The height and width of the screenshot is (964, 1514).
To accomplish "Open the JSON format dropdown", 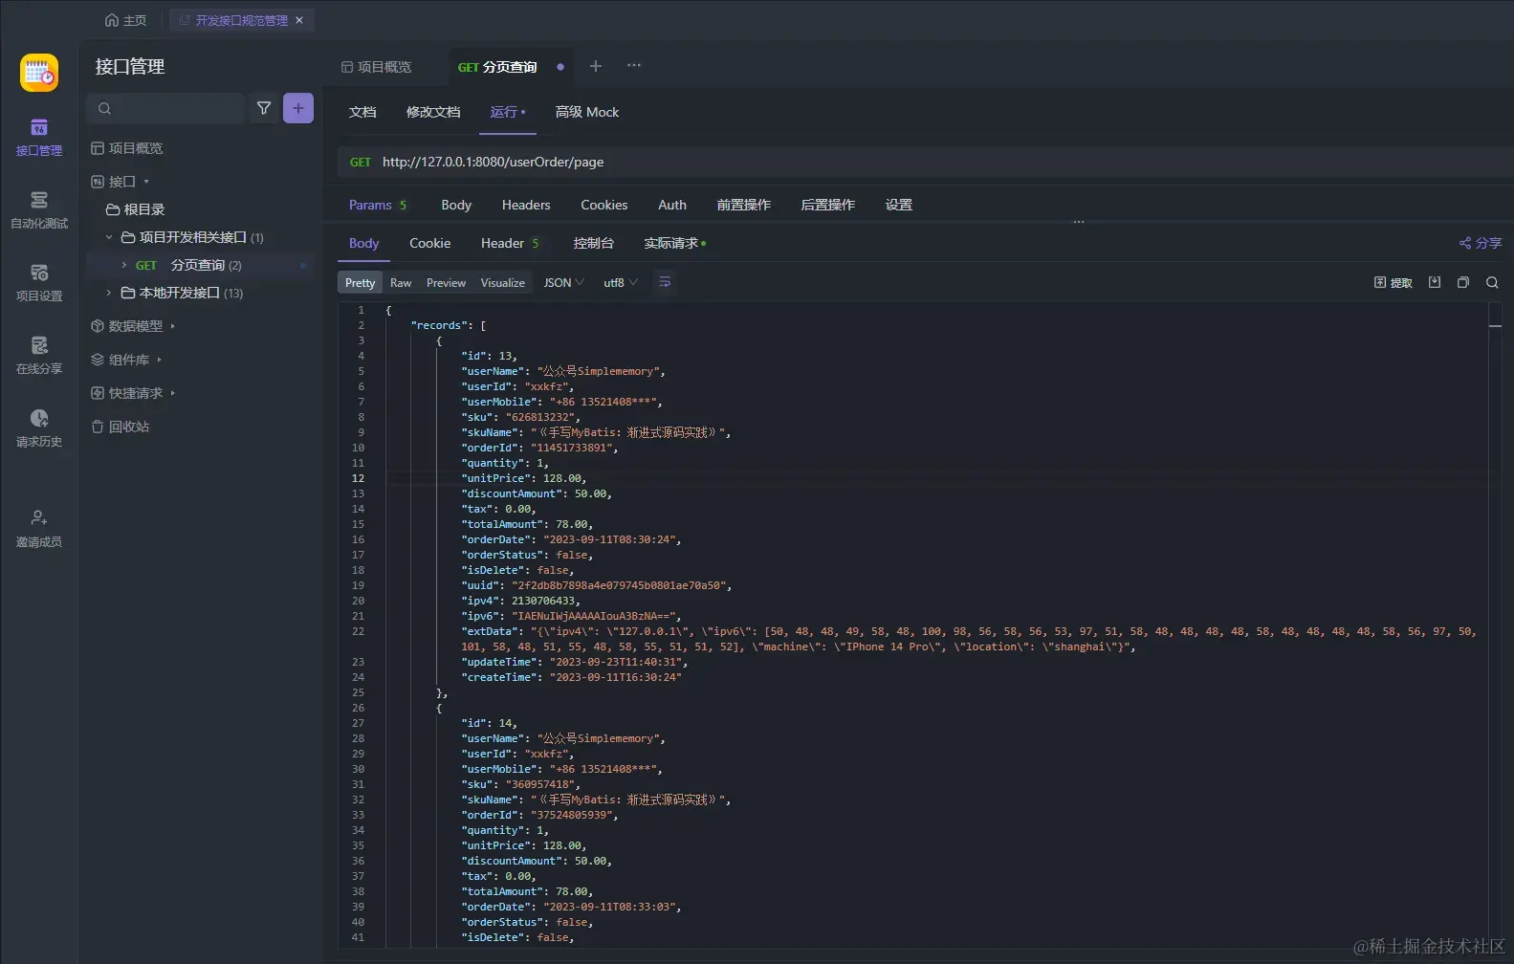I will [563, 282].
